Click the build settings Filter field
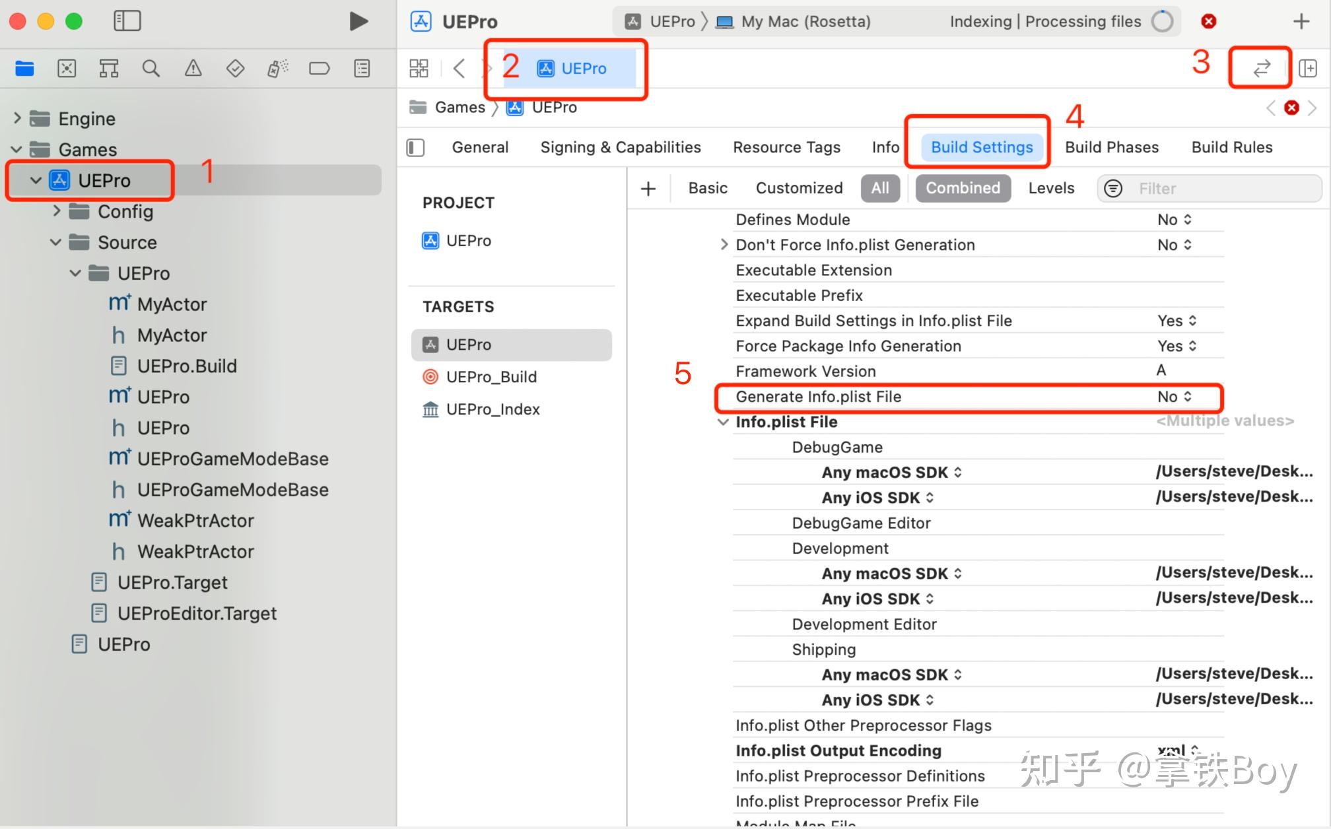 pos(1210,189)
